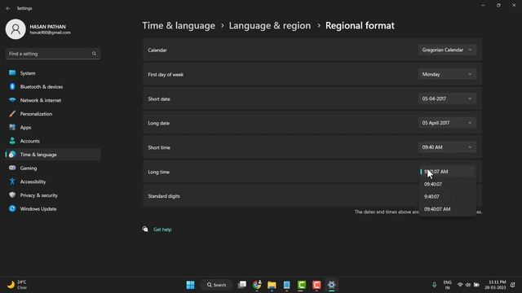Click the back arrow in Settings title bar
This screenshot has width=522, height=293.
[x=8, y=8]
